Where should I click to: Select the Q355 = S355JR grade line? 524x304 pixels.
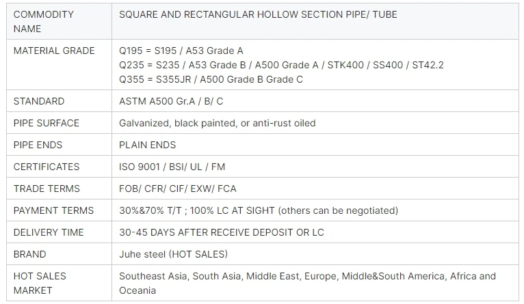[x=211, y=79]
